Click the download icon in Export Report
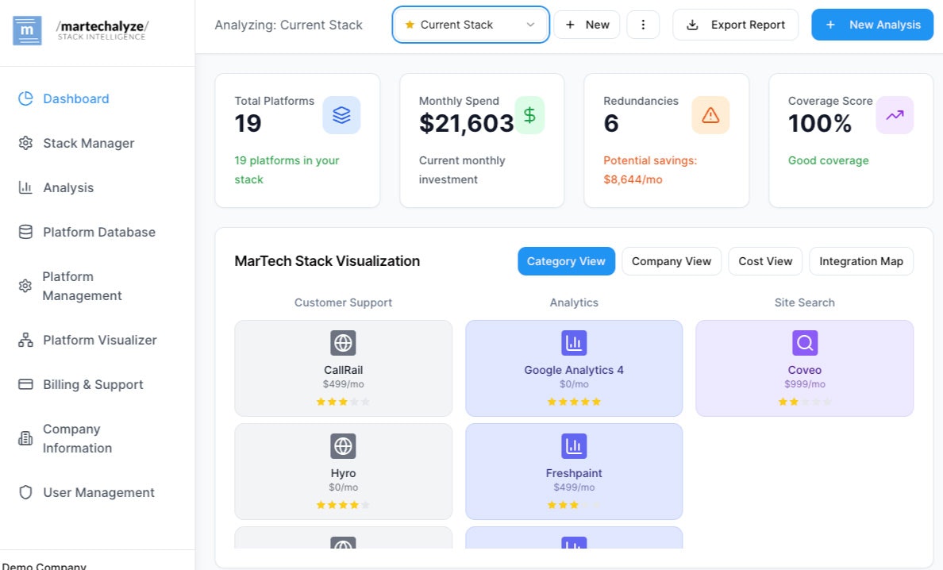Image resolution: width=943 pixels, height=570 pixels. point(693,25)
